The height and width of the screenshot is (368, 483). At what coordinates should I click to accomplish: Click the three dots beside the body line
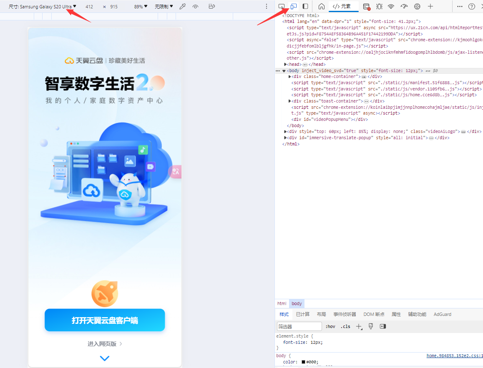278,71
